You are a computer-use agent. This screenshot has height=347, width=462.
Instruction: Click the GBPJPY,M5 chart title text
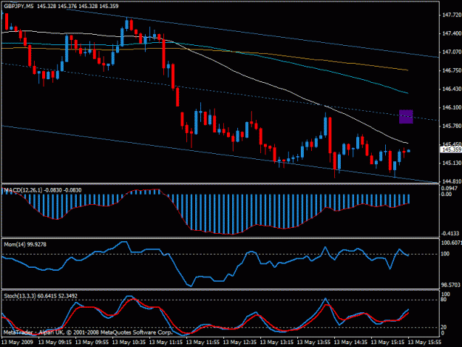(x=18, y=6)
